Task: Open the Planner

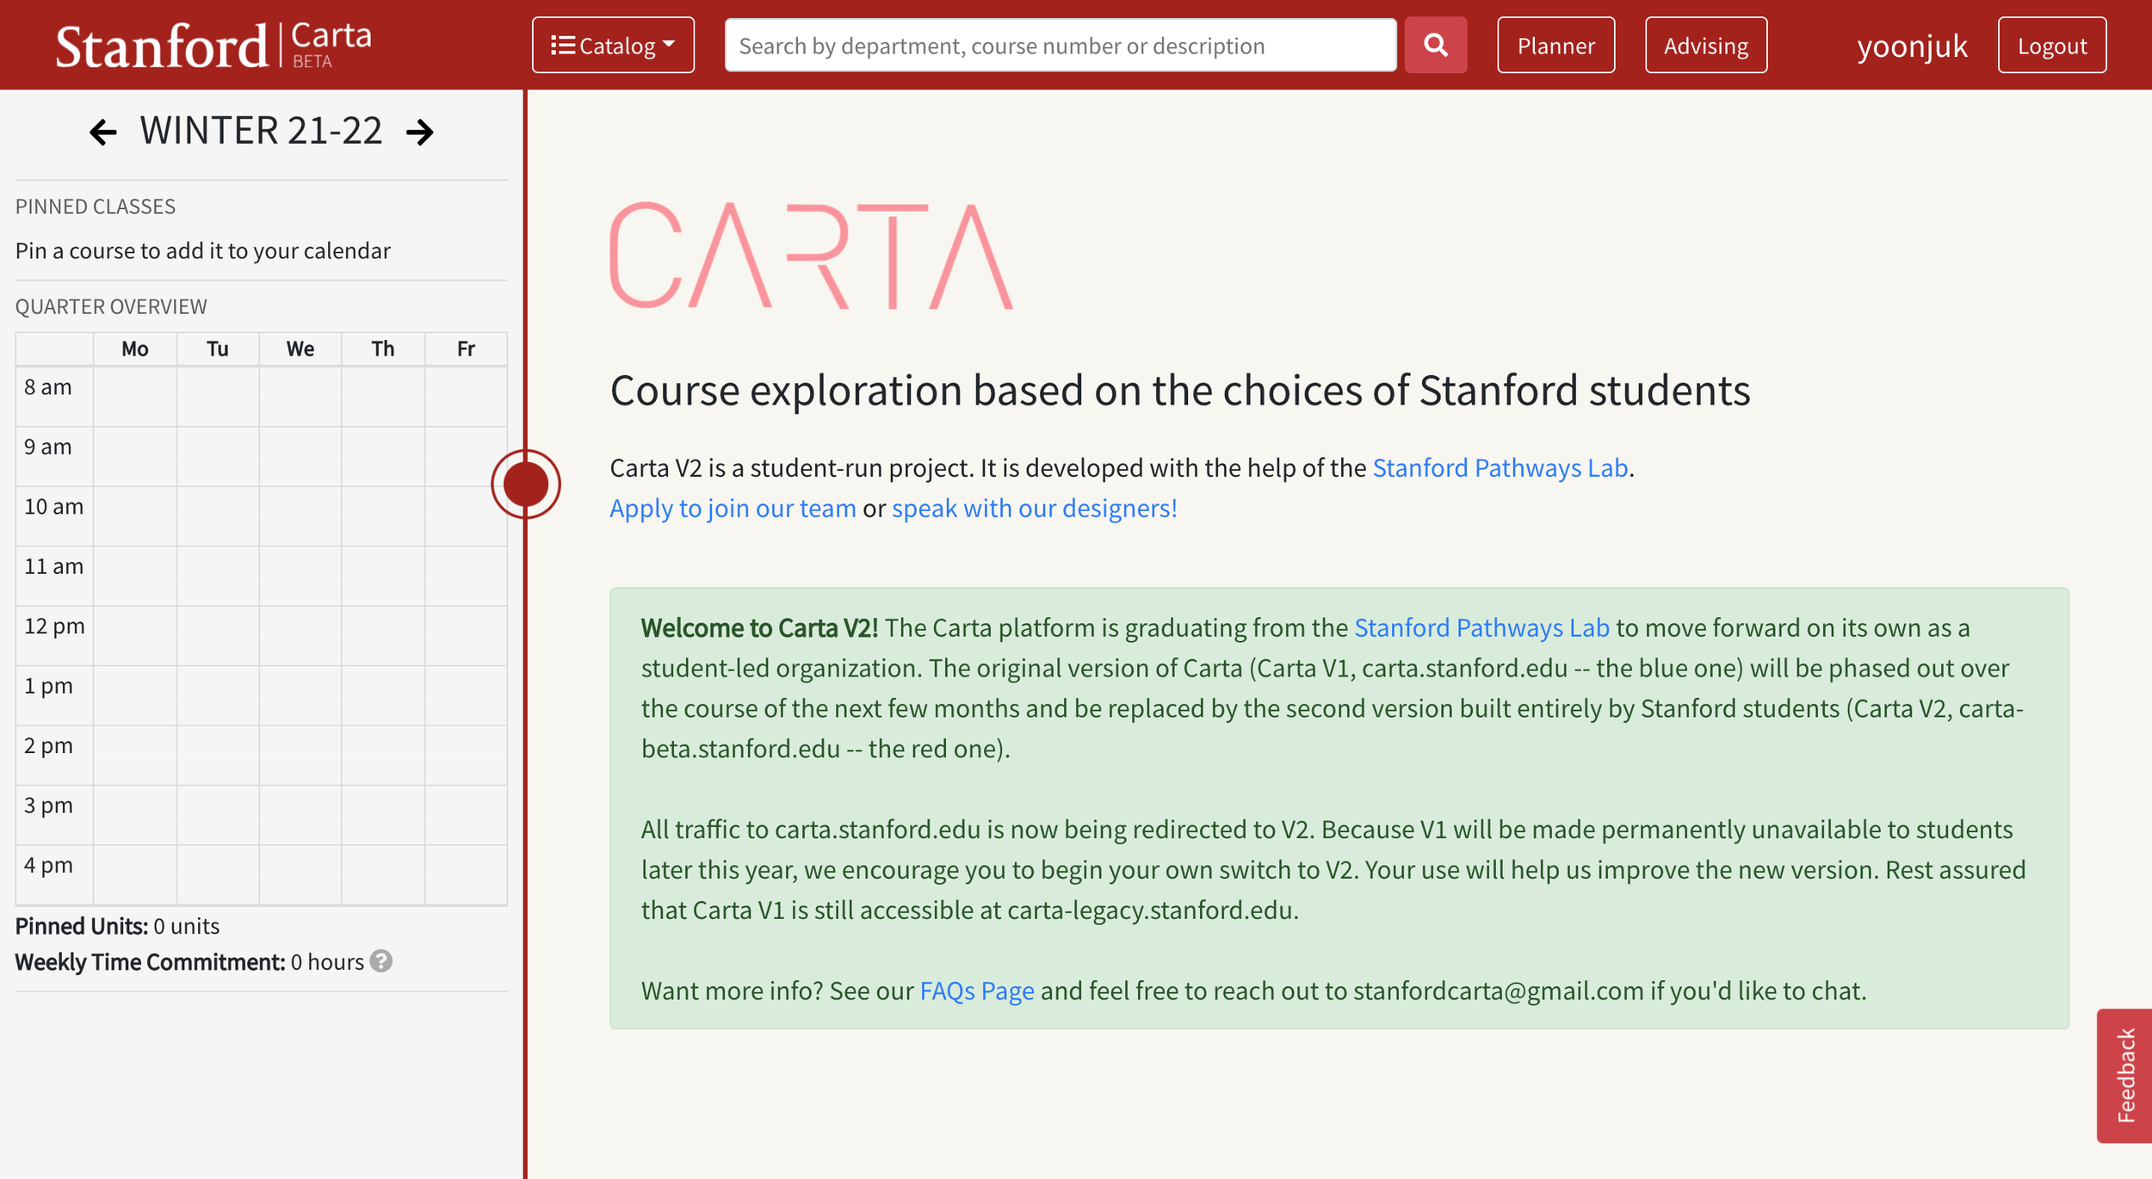Action: (x=1555, y=45)
